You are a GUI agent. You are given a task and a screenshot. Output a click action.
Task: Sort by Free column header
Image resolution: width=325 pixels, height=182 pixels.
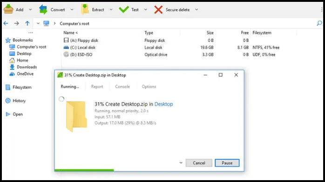click(x=245, y=32)
